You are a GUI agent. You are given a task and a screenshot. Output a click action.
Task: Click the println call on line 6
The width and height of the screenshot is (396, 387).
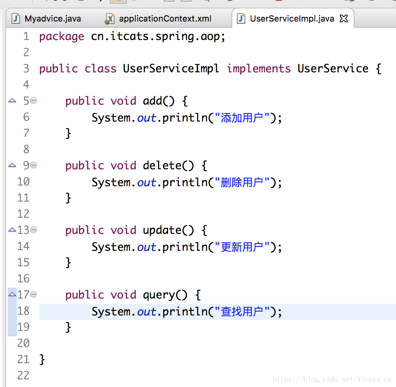tap(185, 118)
